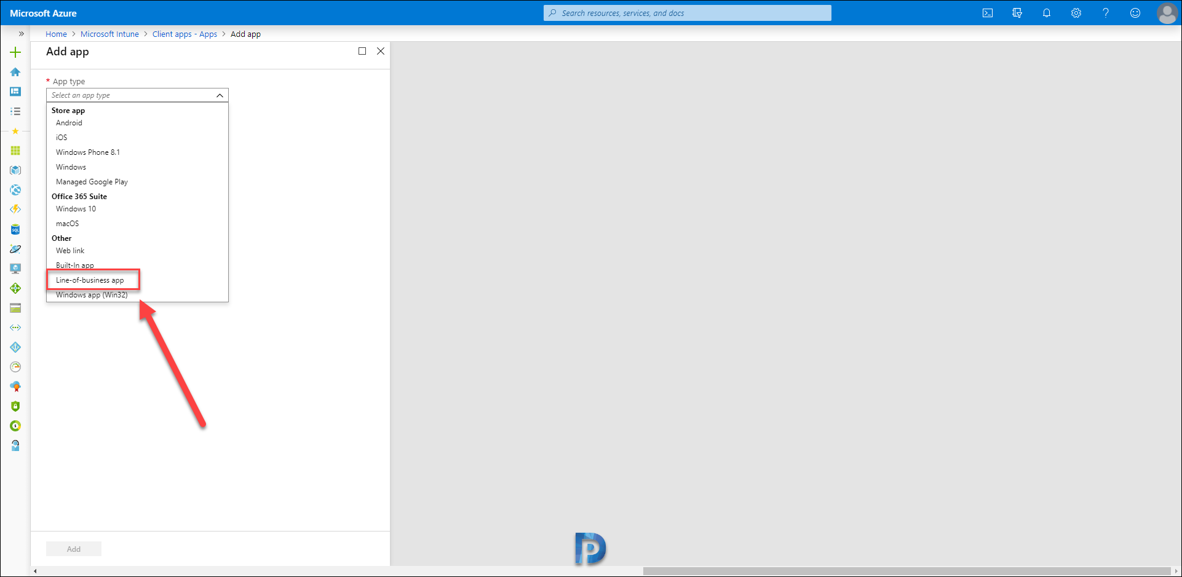1182x577 pixels.
Task: Go to the Home breadcrumb link
Action: (56, 34)
